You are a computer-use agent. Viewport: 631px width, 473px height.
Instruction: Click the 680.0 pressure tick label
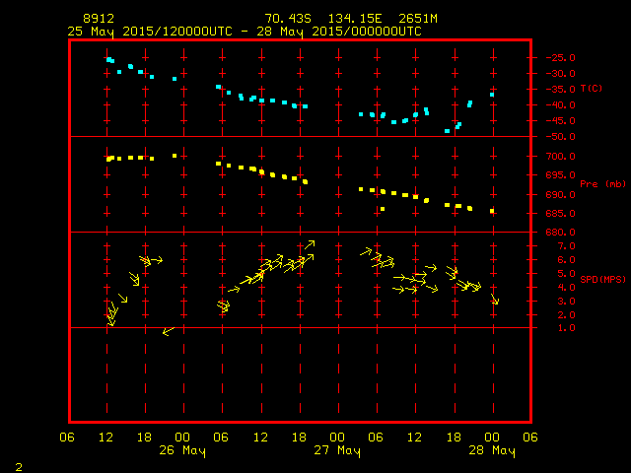[x=561, y=233]
